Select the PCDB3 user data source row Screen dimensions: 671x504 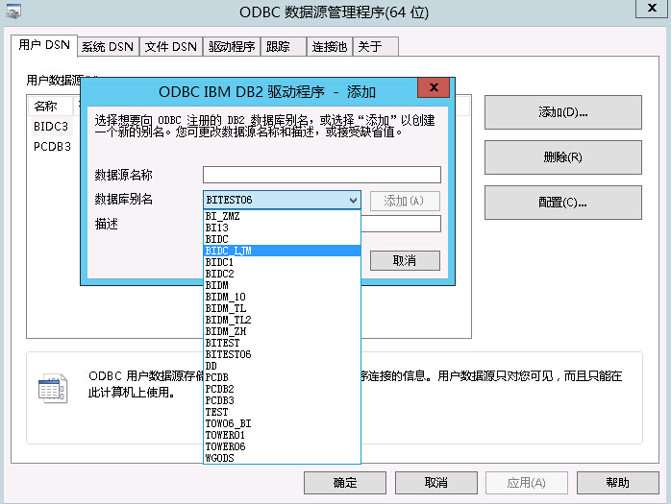[x=52, y=147]
